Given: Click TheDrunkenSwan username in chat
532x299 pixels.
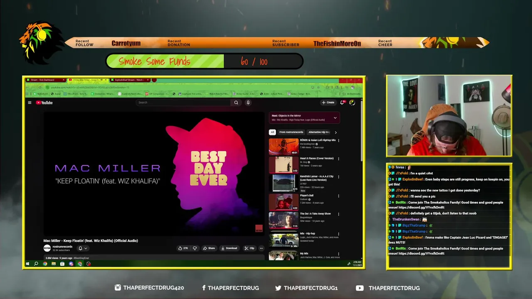Looking at the screenshot, I should point(406,219).
